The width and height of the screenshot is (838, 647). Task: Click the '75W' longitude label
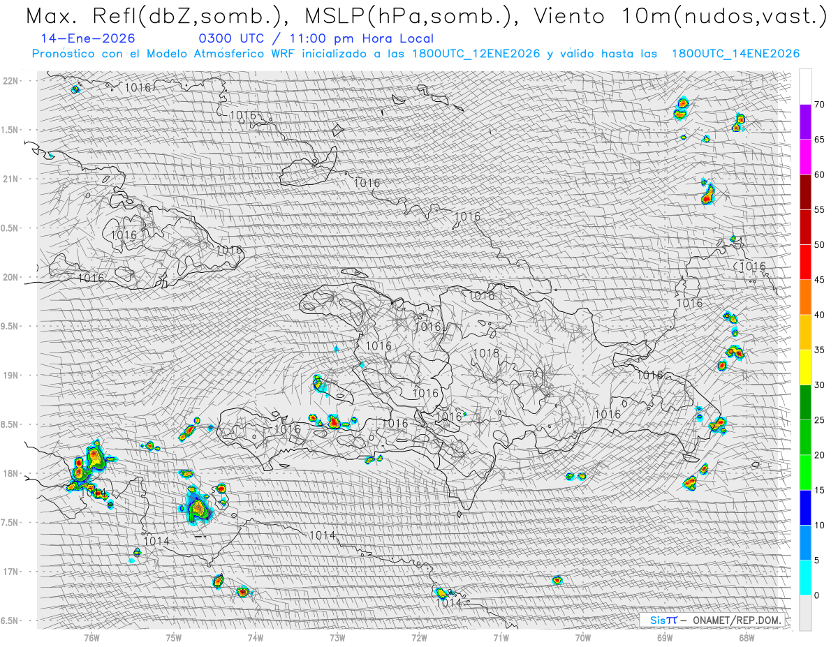(x=174, y=637)
